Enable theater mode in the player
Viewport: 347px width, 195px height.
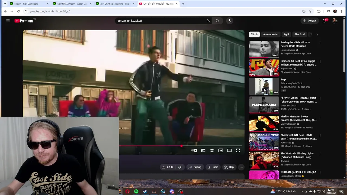(229, 151)
